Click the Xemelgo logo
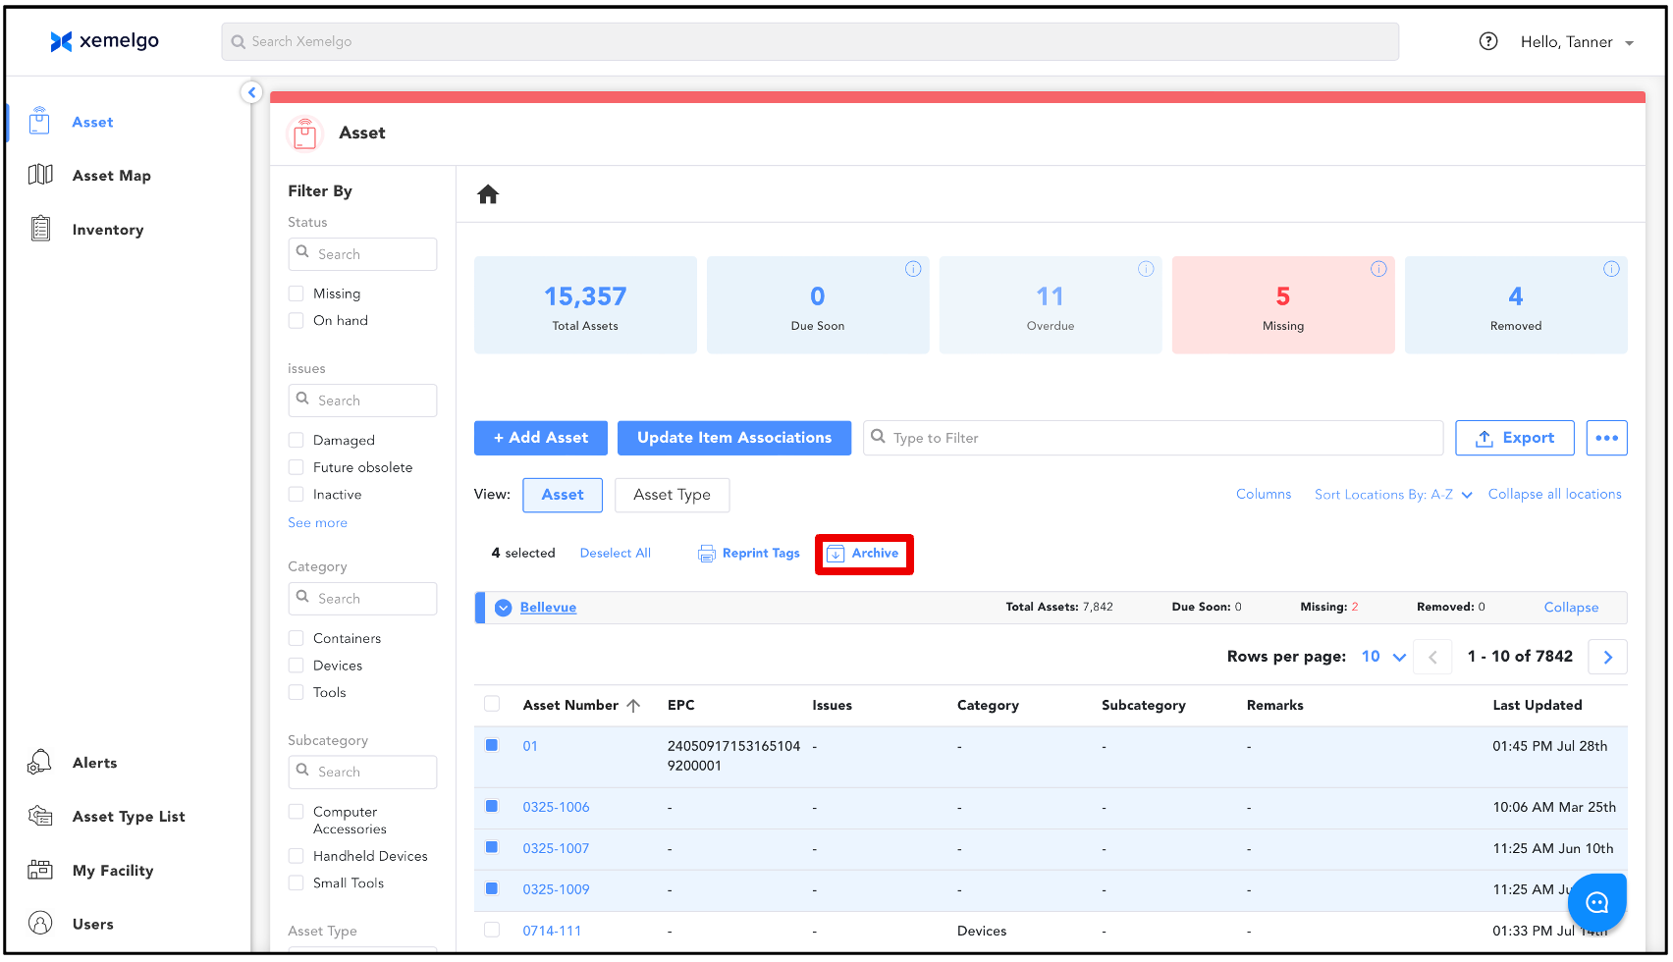 click(x=104, y=41)
